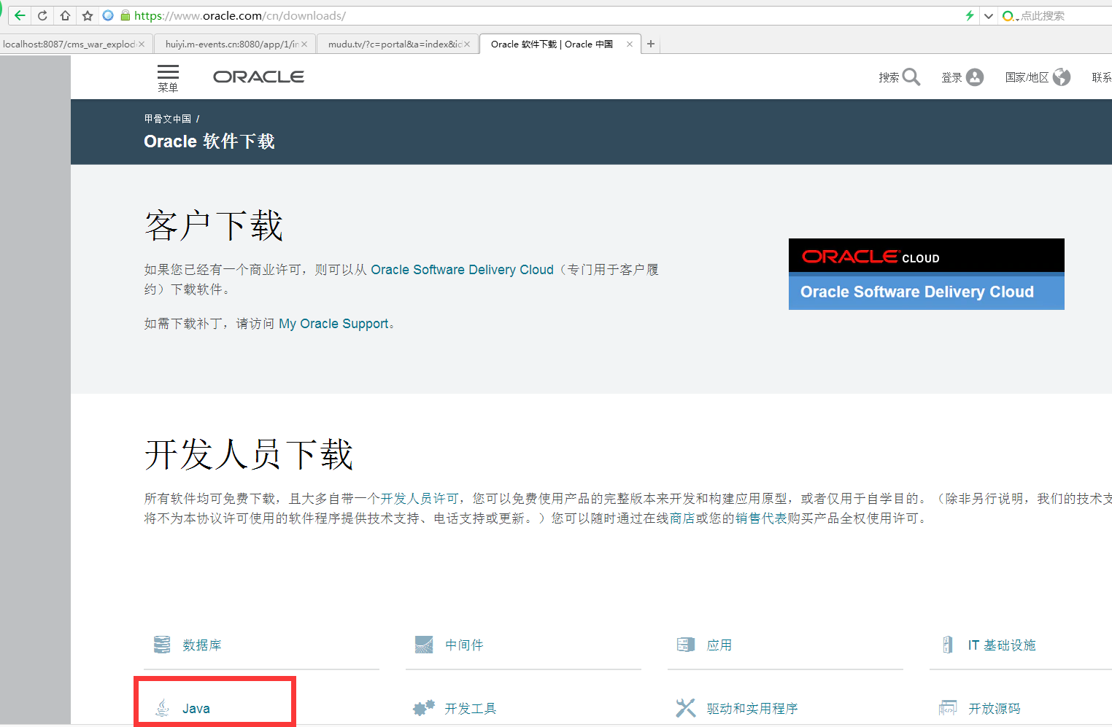
Task: Close the Oracle 软件下载 tab
Action: pos(630,44)
